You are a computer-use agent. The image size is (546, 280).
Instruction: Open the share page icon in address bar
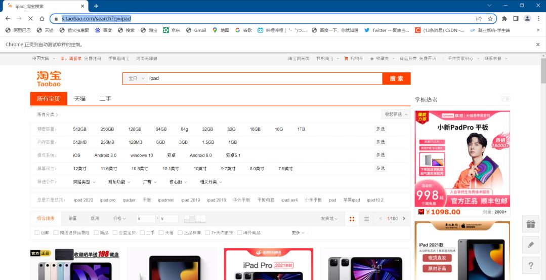479,18
